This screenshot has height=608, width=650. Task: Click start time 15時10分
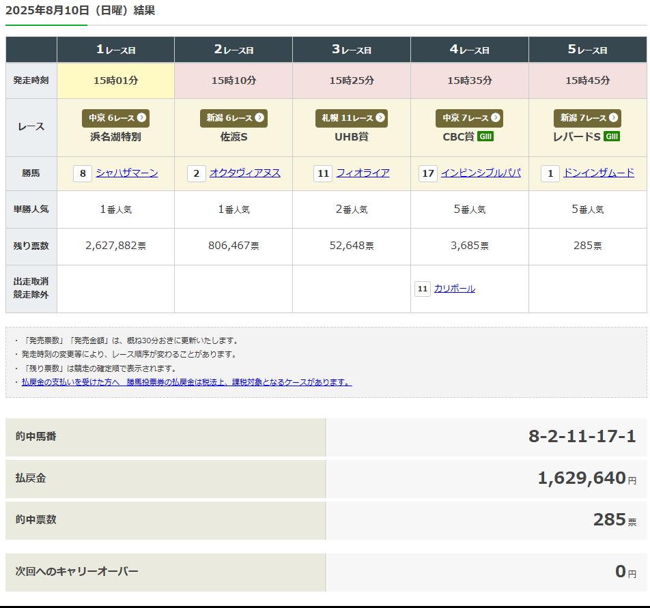pyautogui.click(x=234, y=81)
